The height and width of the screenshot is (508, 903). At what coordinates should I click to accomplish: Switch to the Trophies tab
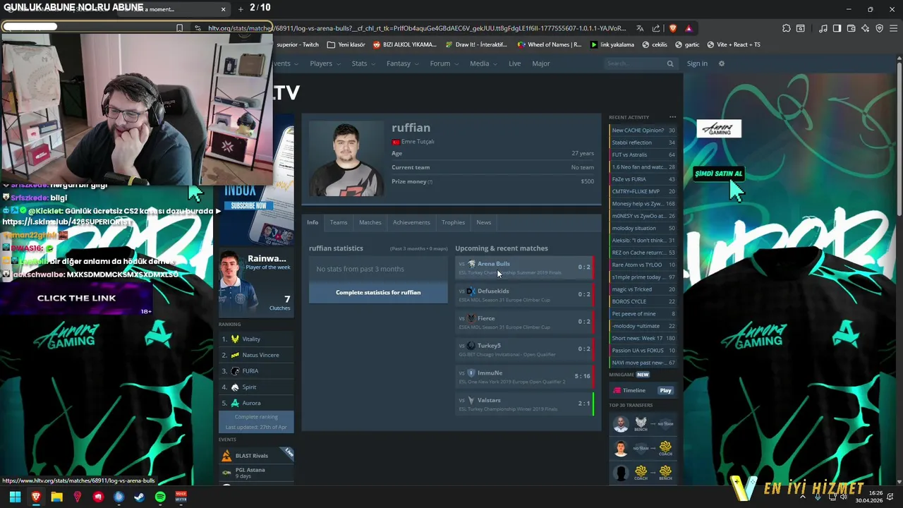[453, 222]
